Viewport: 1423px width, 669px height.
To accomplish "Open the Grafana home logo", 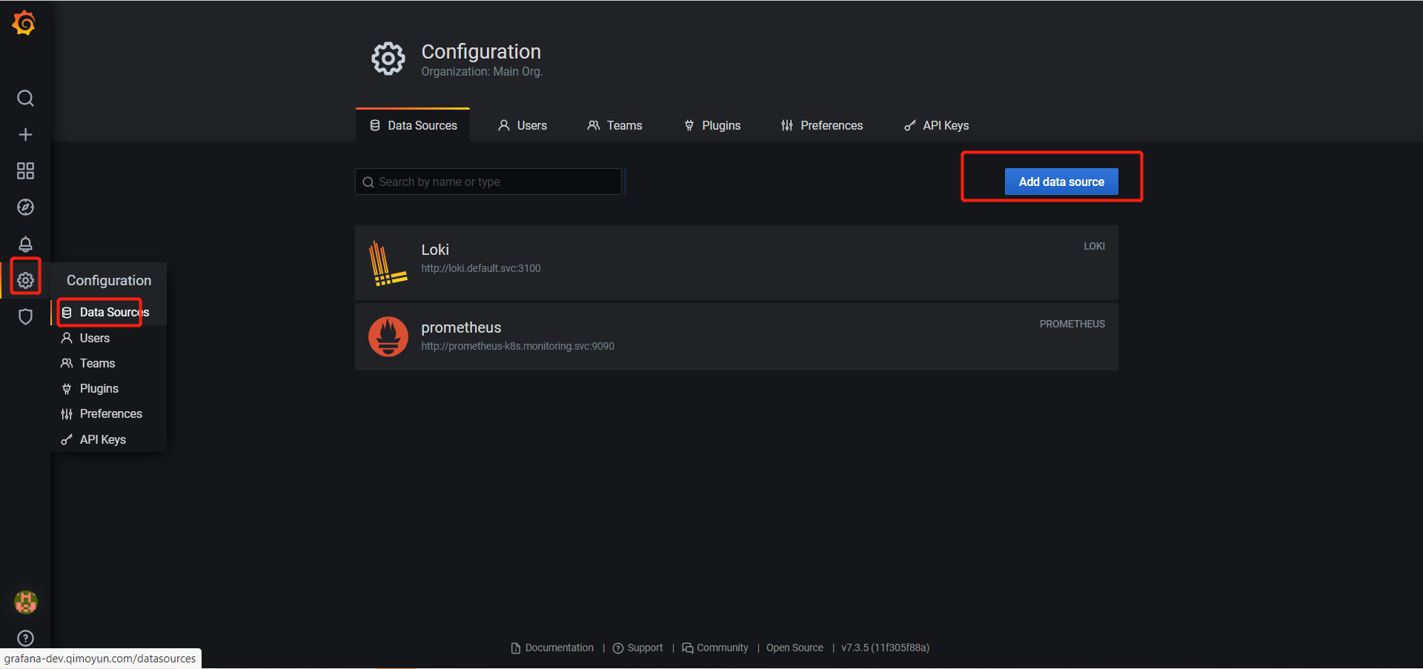I will [24, 23].
